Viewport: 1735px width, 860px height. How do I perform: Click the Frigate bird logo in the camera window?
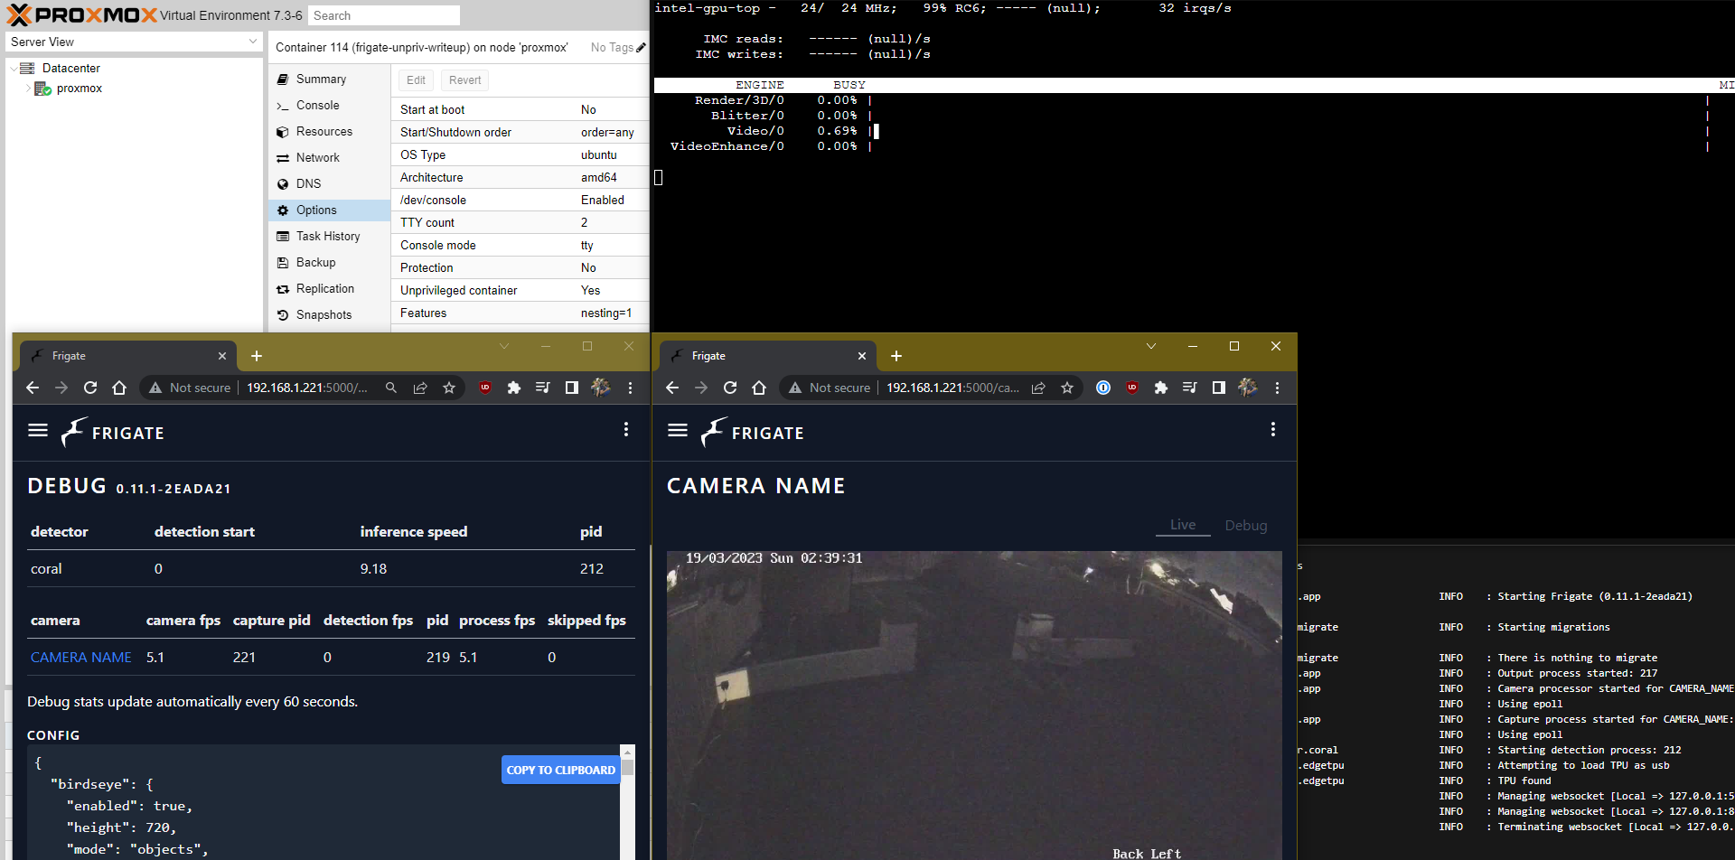tap(714, 432)
